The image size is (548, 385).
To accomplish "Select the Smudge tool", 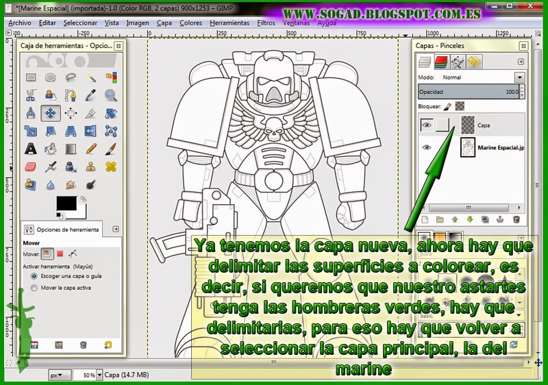I will [x=71, y=184].
